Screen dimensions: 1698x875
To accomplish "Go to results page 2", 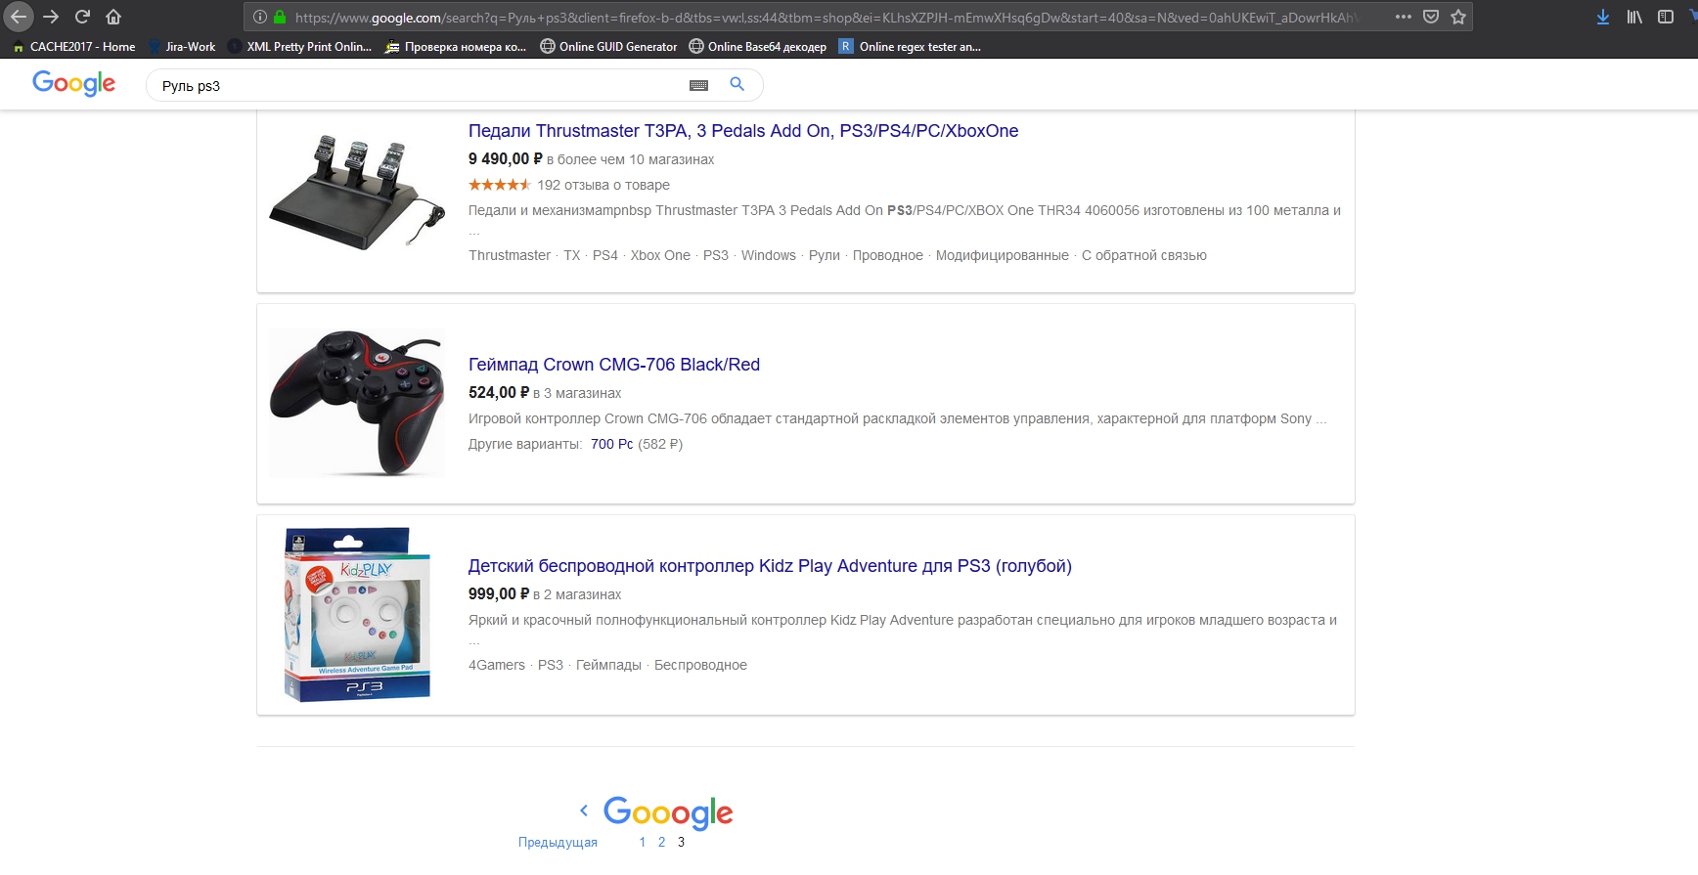I will pos(661,842).
